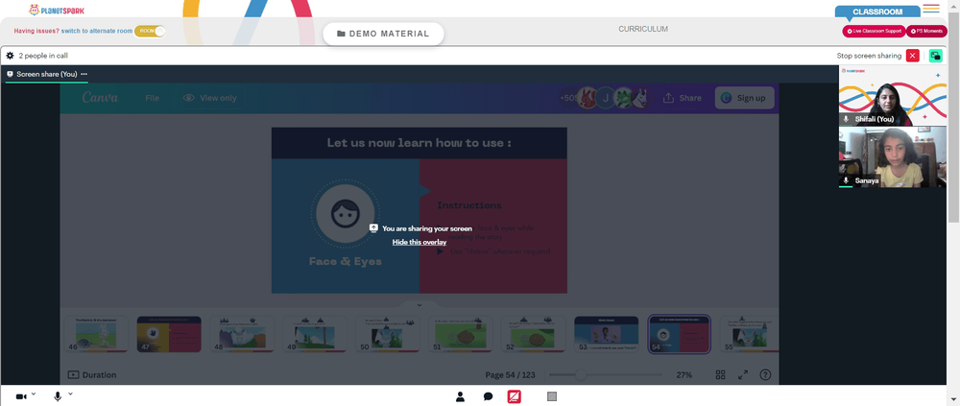Open call settings gear icon
Viewport: 960px width, 406px height.
10,56
